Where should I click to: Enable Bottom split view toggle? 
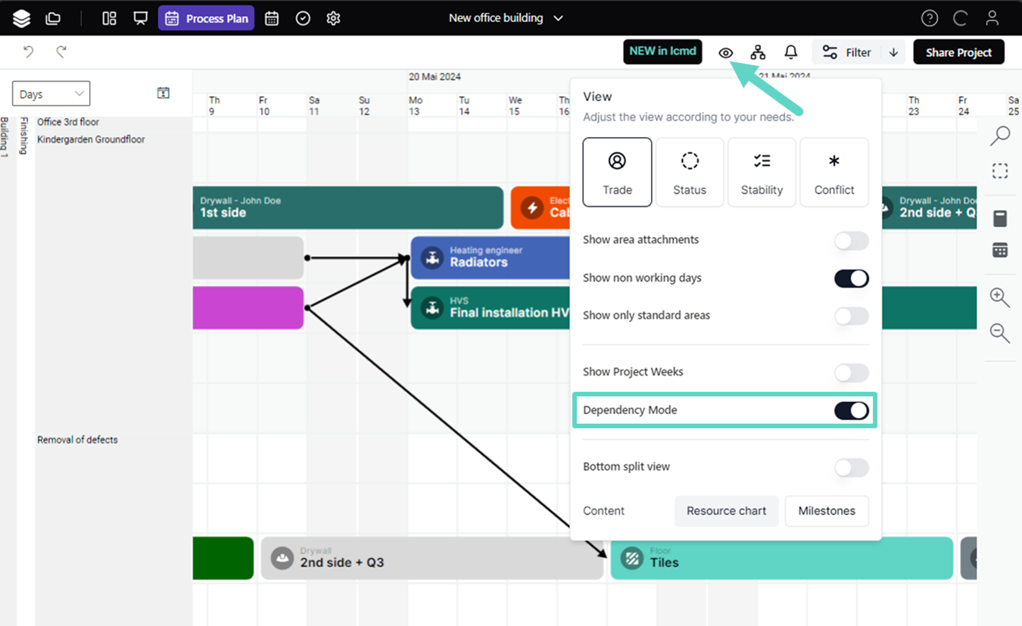[851, 468]
